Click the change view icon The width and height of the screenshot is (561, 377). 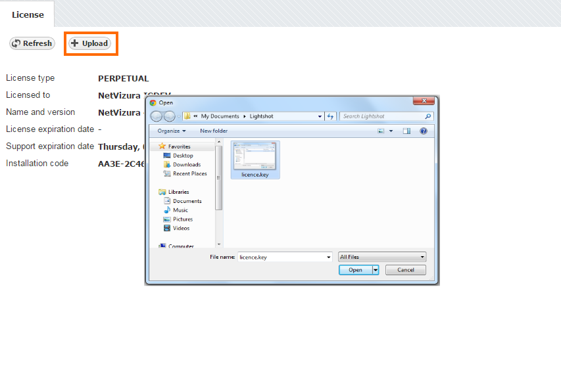[x=381, y=131]
